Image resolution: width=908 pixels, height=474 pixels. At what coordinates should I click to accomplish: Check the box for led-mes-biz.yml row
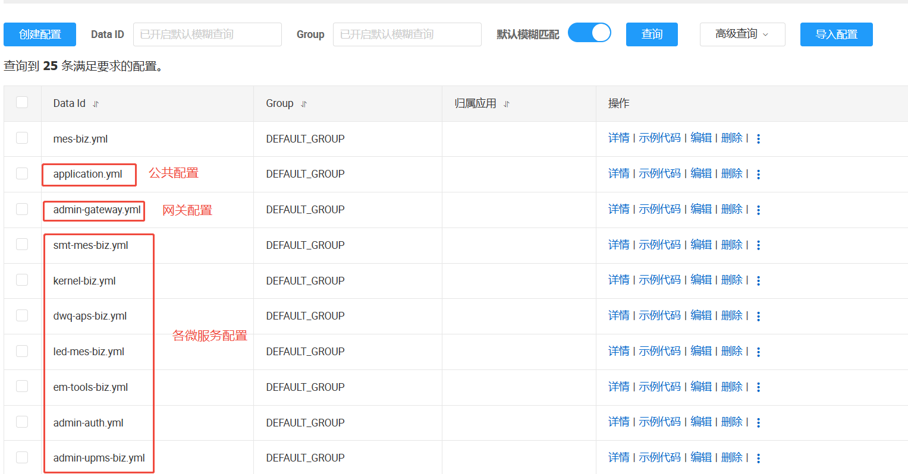22,351
